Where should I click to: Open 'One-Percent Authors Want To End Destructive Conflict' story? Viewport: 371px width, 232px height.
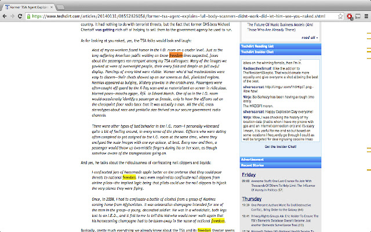pyautogui.click(x=281, y=208)
